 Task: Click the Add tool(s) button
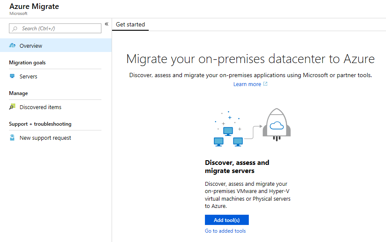click(x=227, y=220)
